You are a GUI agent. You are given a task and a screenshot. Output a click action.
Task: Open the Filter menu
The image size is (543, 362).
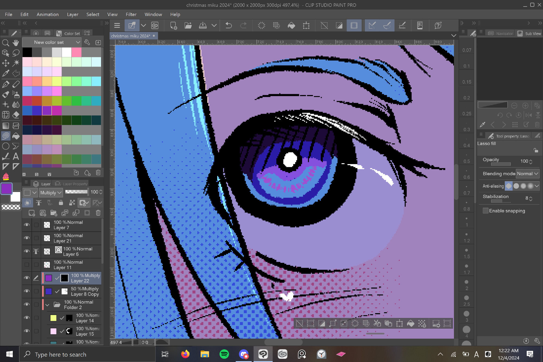[131, 14]
